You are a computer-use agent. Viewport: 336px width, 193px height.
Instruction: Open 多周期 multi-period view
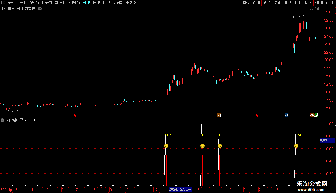(118, 3)
